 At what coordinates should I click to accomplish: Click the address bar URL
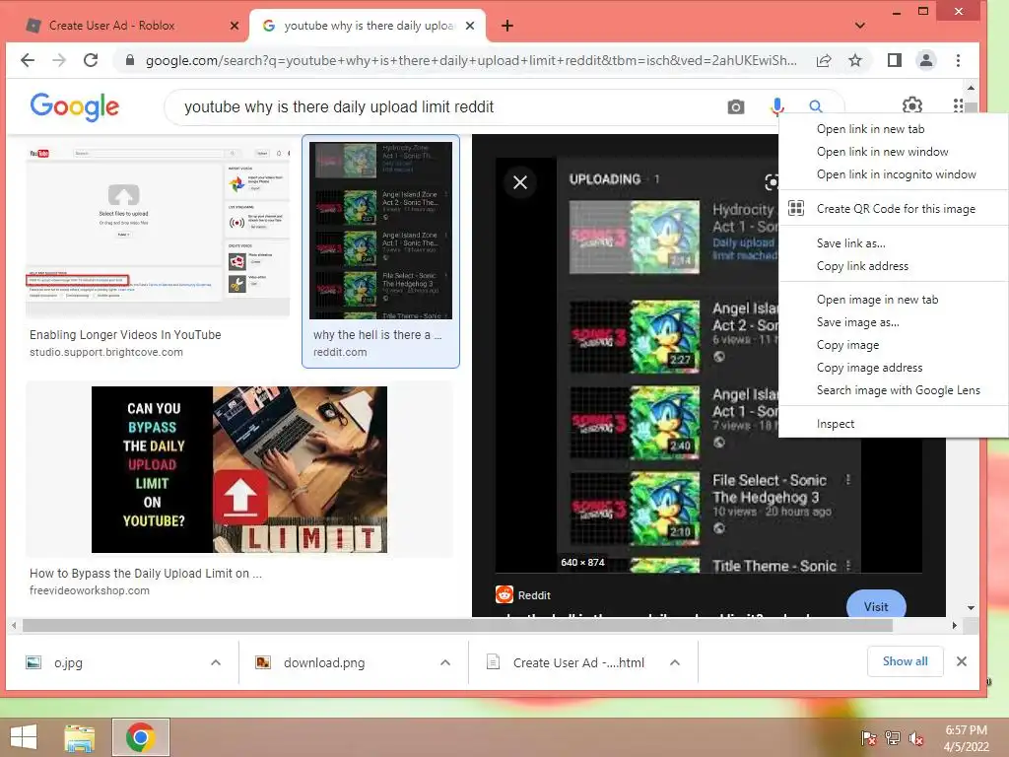[470, 60]
